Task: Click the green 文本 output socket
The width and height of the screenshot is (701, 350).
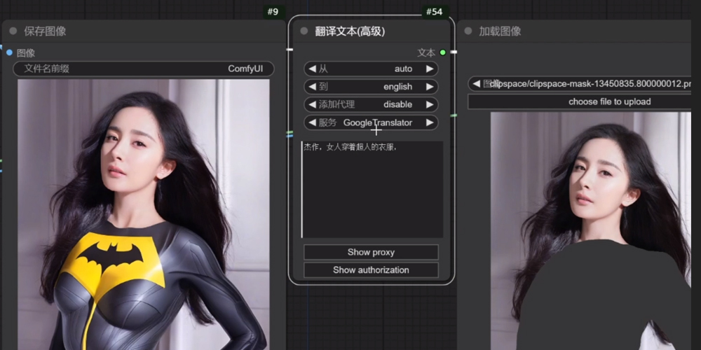Action: tap(442, 52)
